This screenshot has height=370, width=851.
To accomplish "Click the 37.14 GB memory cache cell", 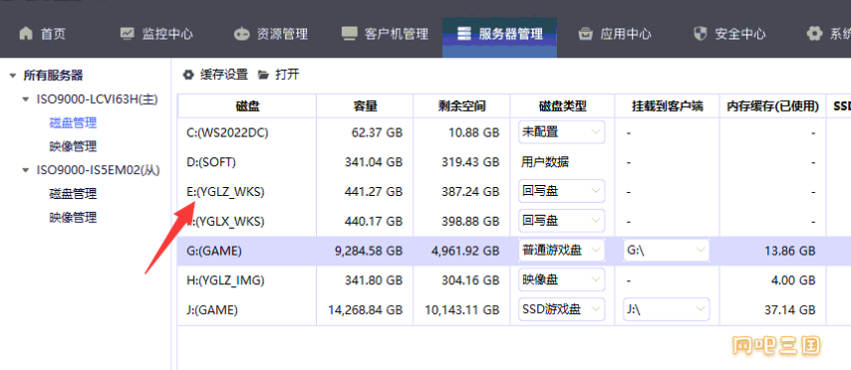I will coord(791,310).
